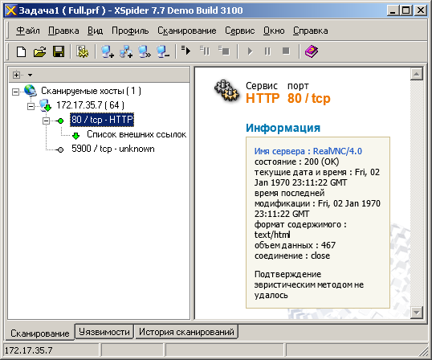Remove host using computer-minus icon

[x=163, y=51]
